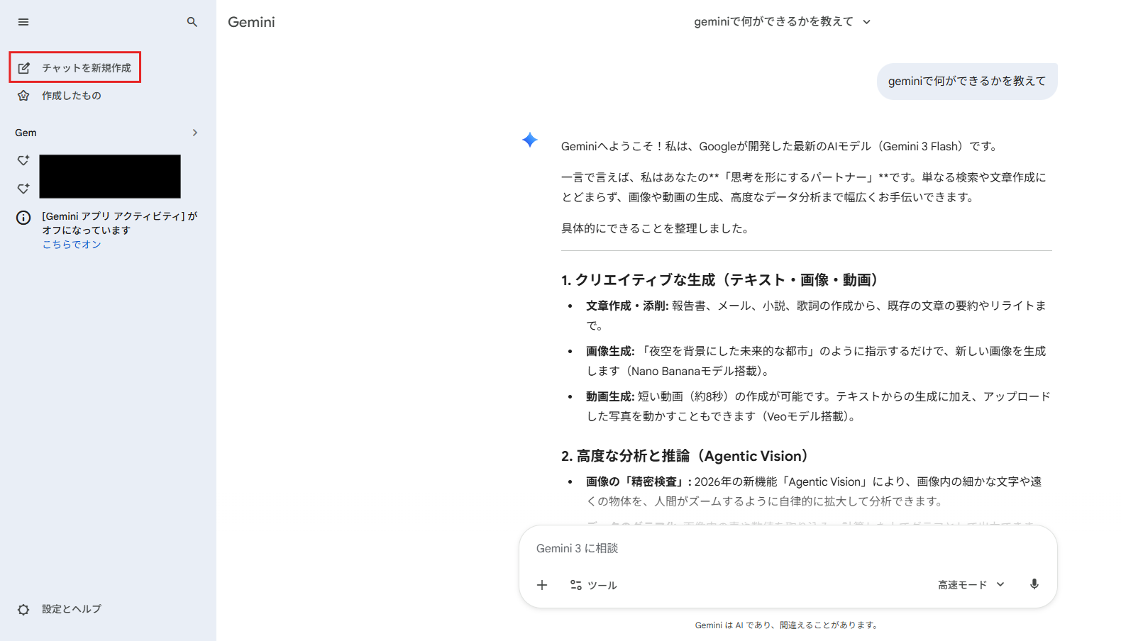
Task: Select the user message bubble geminiで何ができるかを教えて
Action: pos(967,82)
